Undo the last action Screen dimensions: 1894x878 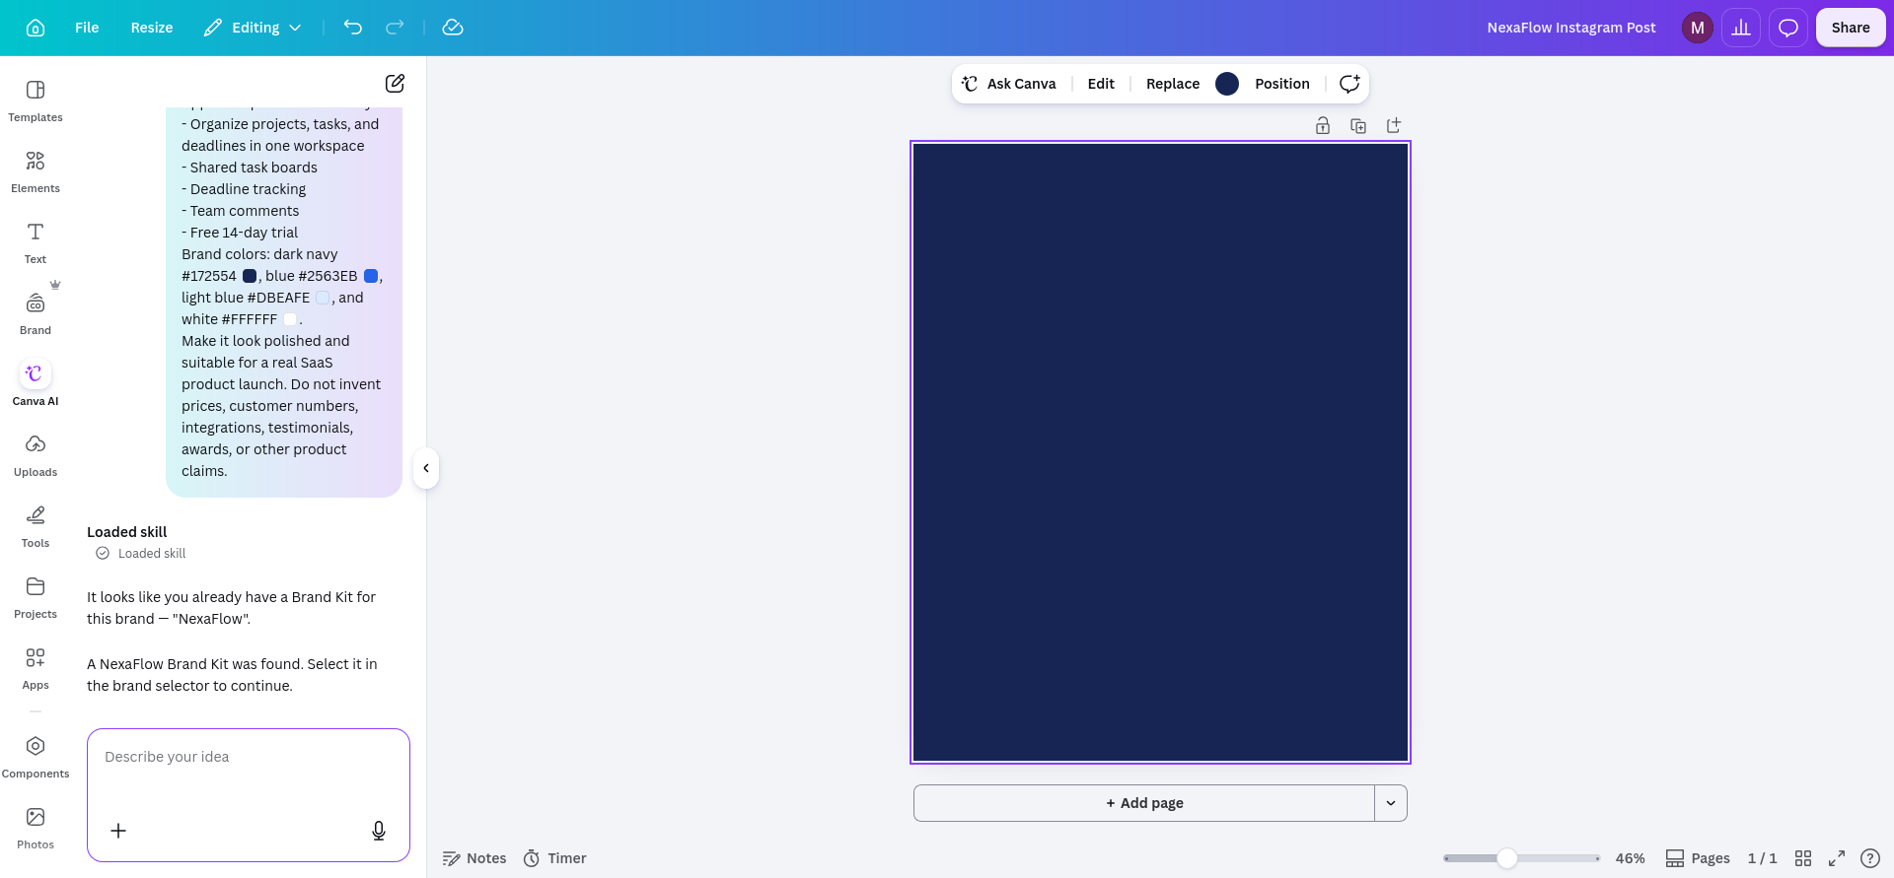[x=353, y=28]
